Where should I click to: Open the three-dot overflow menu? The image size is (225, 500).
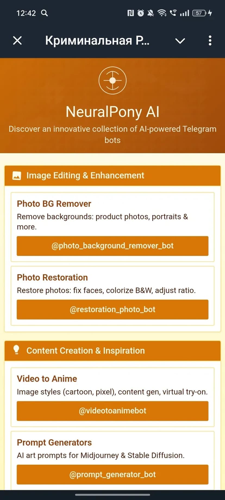click(x=210, y=41)
